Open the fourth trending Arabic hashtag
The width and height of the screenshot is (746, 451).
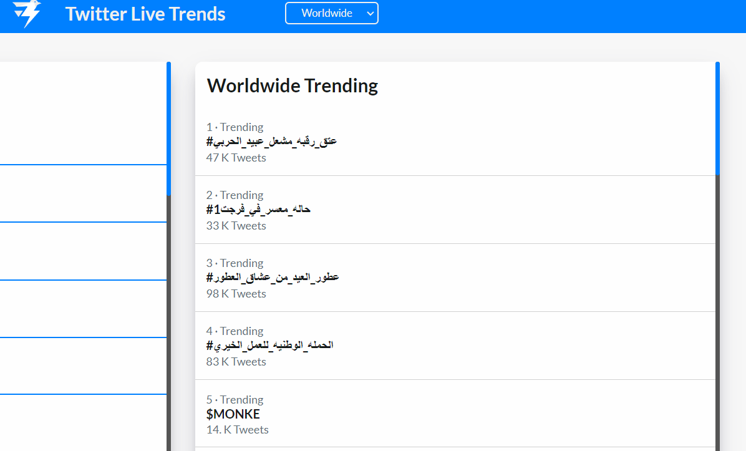click(x=269, y=346)
